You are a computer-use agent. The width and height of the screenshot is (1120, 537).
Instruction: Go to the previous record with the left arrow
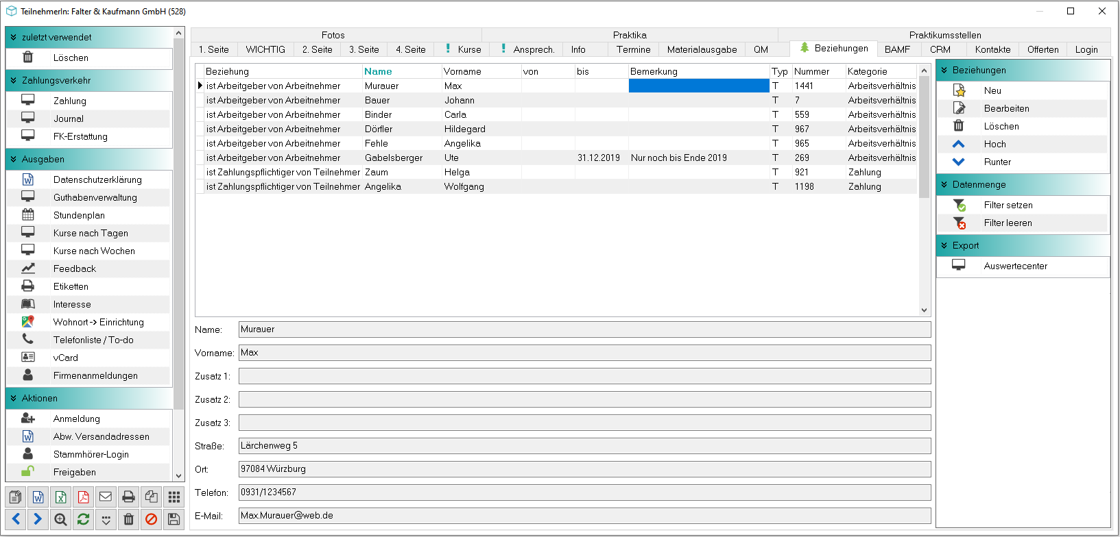click(16, 519)
